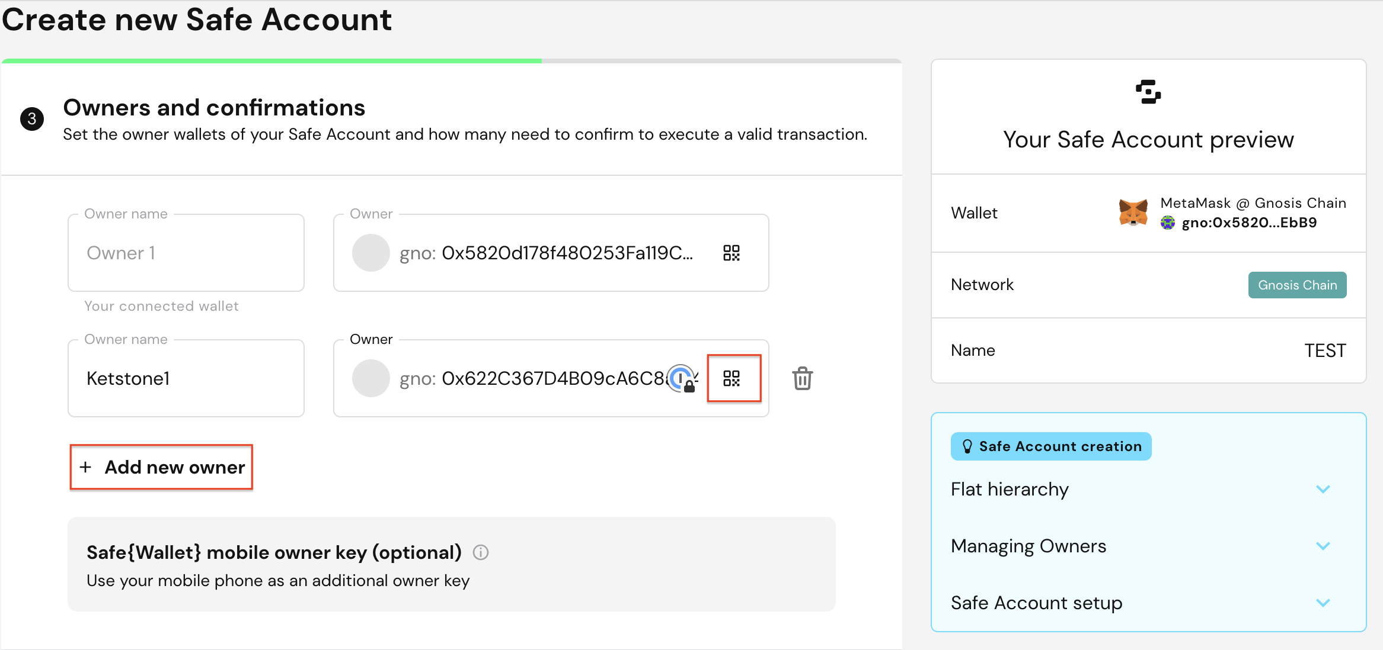The image size is (1383, 650).
Task: Click QR scan icon for Ketstone1 owner address
Action: click(x=732, y=379)
